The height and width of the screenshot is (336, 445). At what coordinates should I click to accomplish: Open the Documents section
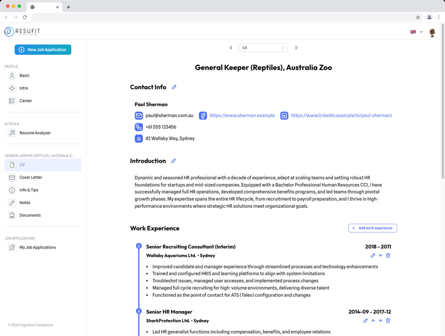click(30, 215)
